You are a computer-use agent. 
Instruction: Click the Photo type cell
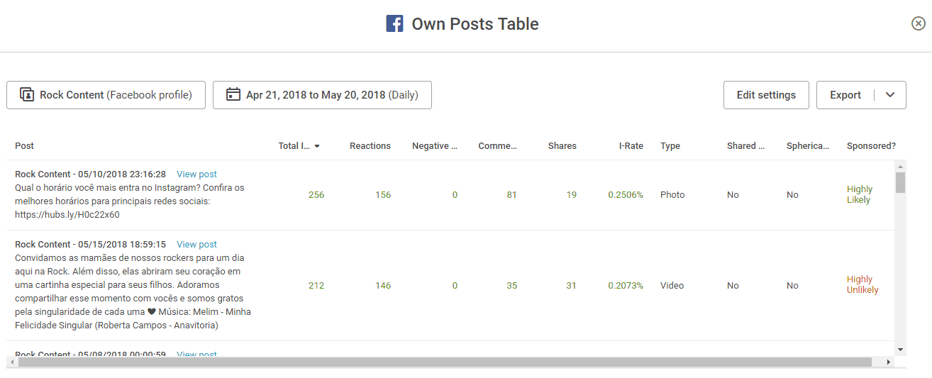pyautogui.click(x=672, y=195)
